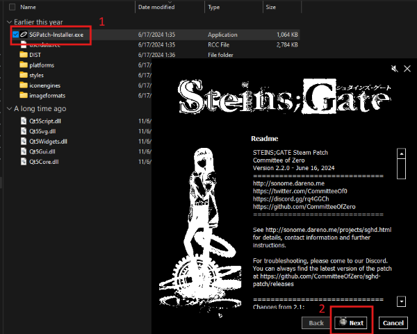The width and height of the screenshot is (417, 334).
Task: Close the Steins;Gate installer window
Action: click(407, 69)
